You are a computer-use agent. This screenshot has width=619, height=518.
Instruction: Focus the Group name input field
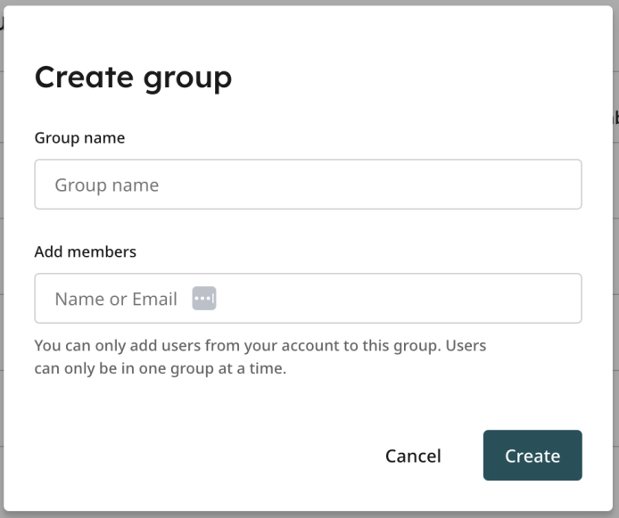pos(308,185)
